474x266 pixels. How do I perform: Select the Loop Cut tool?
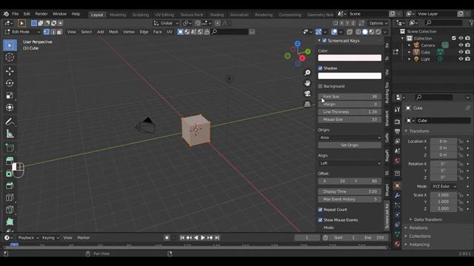pos(10,197)
